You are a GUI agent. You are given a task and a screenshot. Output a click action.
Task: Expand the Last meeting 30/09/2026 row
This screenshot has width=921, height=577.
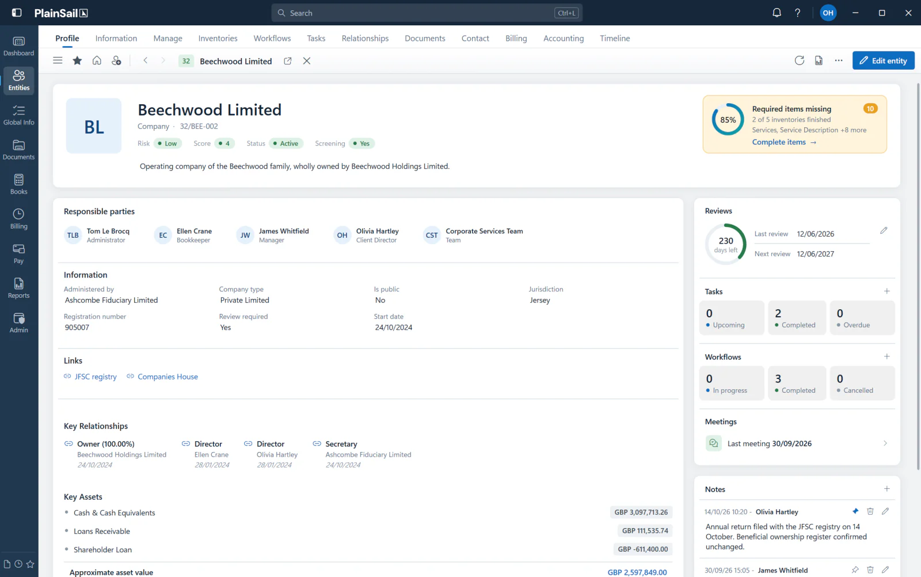point(797,443)
